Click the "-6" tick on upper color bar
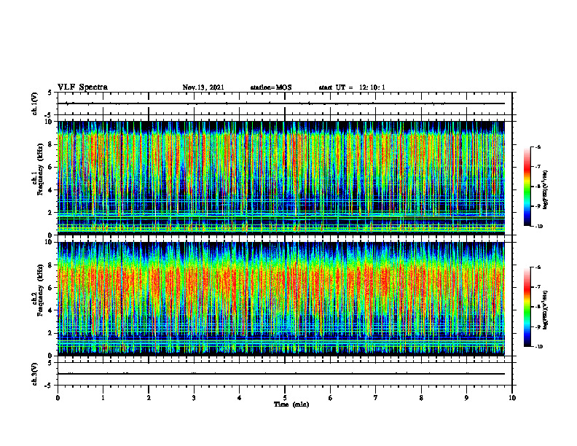The width and height of the screenshot is (577, 446). point(538,147)
